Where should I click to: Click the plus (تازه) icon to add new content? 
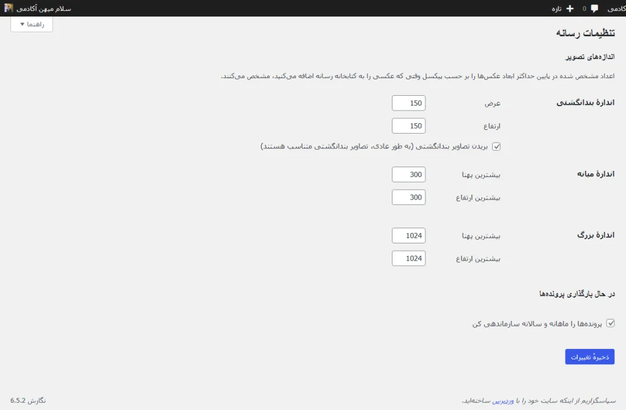(570, 9)
